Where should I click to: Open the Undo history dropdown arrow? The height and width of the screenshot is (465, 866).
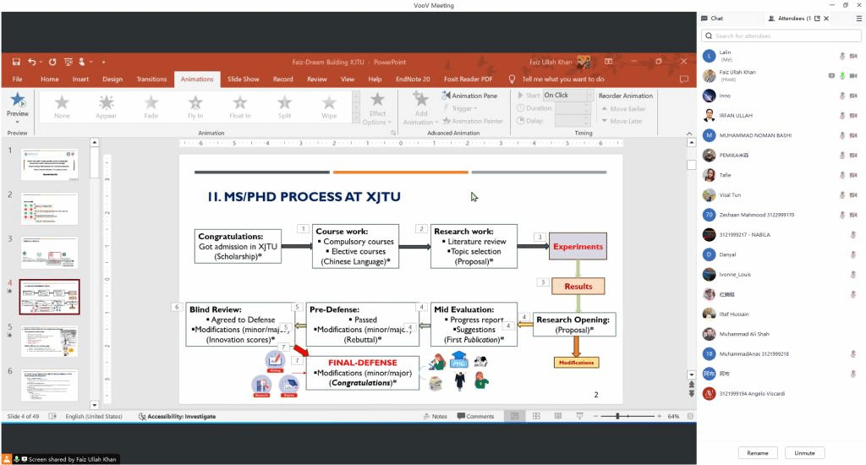[41, 62]
